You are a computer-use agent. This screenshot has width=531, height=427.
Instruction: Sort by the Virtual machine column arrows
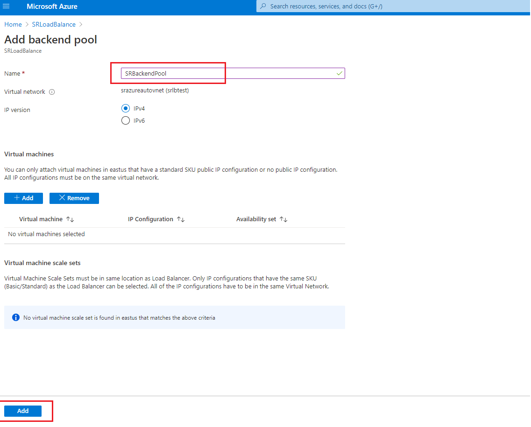coord(71,219)
